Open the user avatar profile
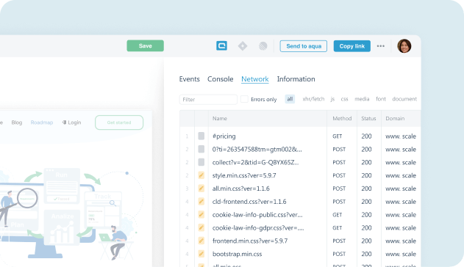The height and width of the screenshot is (267, 464). [404, 46]
